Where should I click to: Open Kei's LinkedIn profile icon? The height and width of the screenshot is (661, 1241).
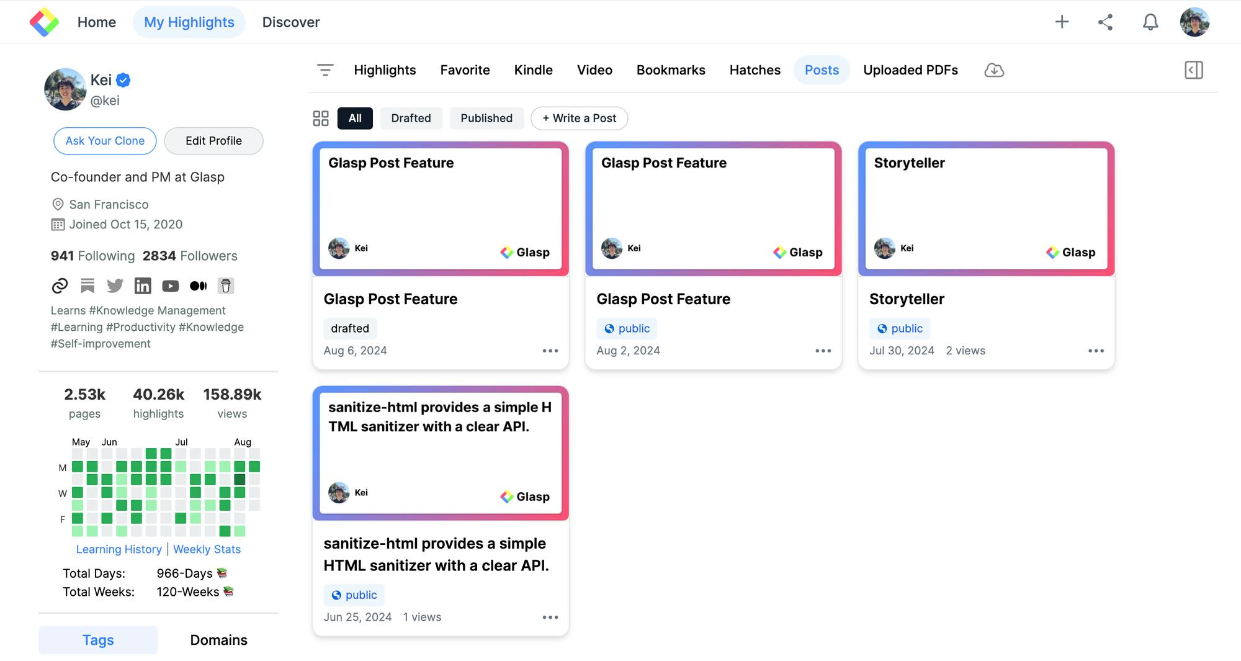click(143, 286)
